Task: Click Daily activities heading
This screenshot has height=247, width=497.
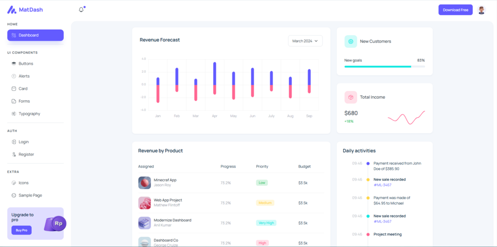Action: coord(359,151)
